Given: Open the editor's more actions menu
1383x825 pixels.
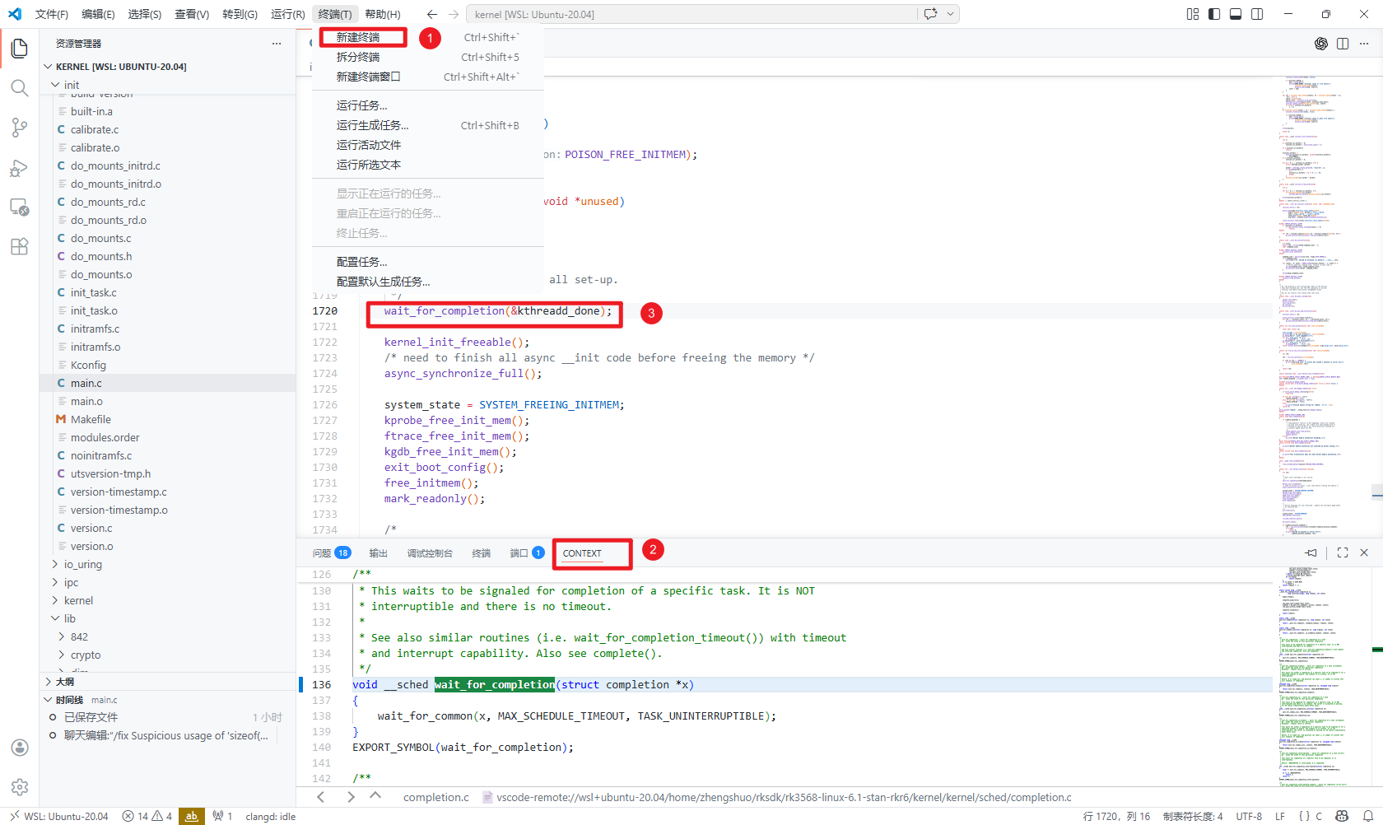Looking at the screenshot, I should point(1364,44).
